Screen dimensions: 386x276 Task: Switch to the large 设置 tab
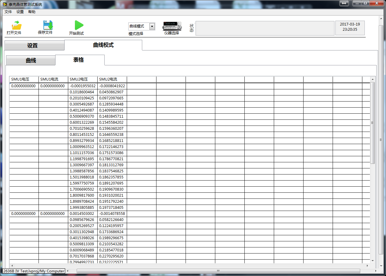coord(32,46)
